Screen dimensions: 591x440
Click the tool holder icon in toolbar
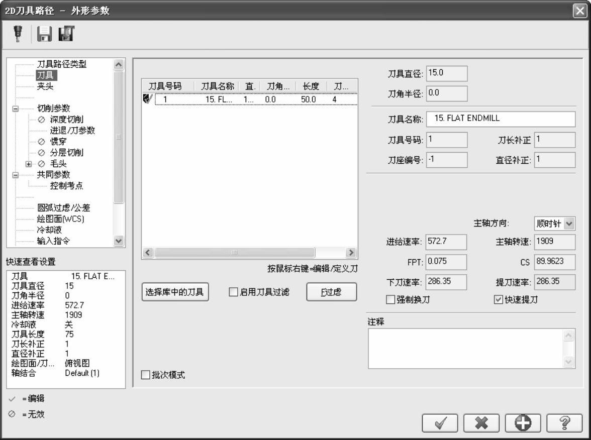[x=17, y=33]
